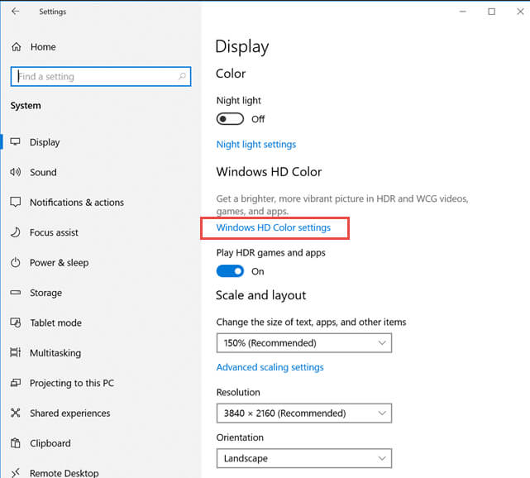Open Notifications & actions settings

pos(77,202)
